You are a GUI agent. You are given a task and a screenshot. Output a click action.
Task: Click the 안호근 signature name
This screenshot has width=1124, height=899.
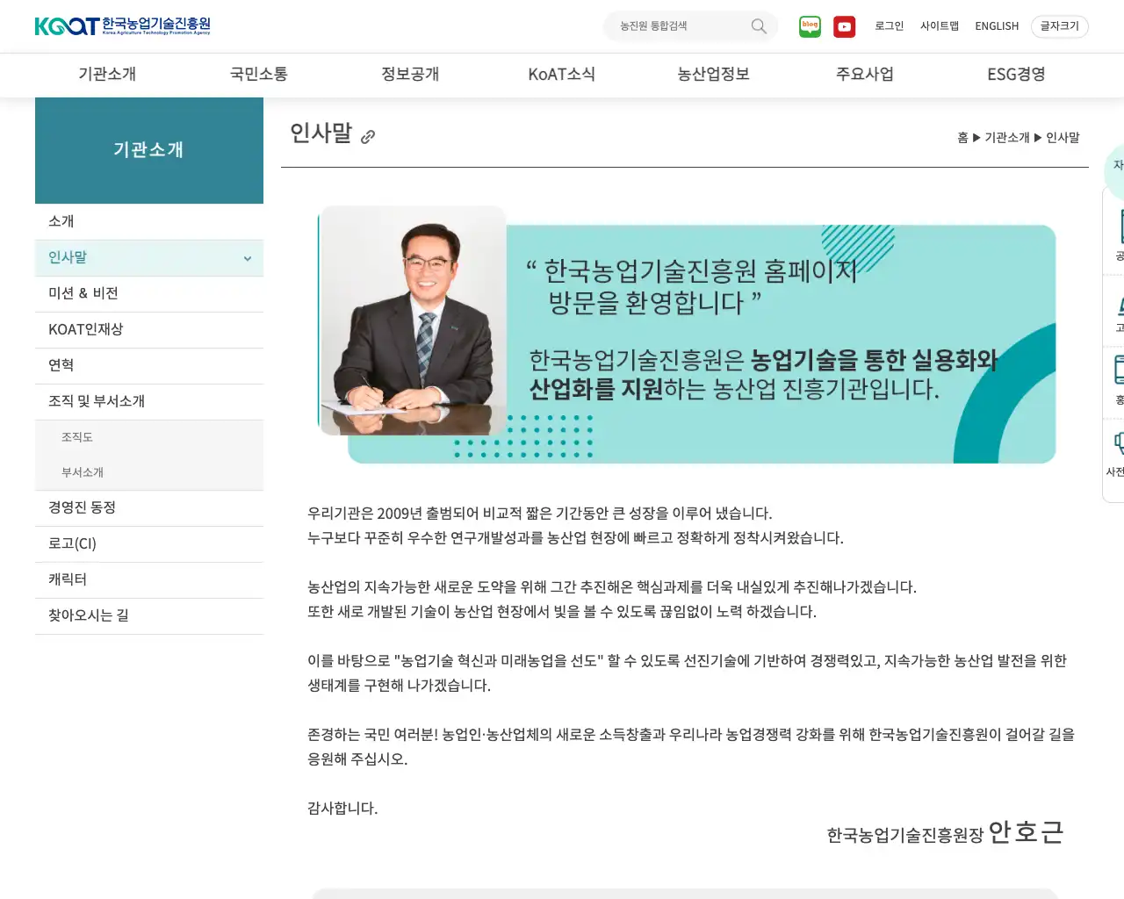(1026, 832)
